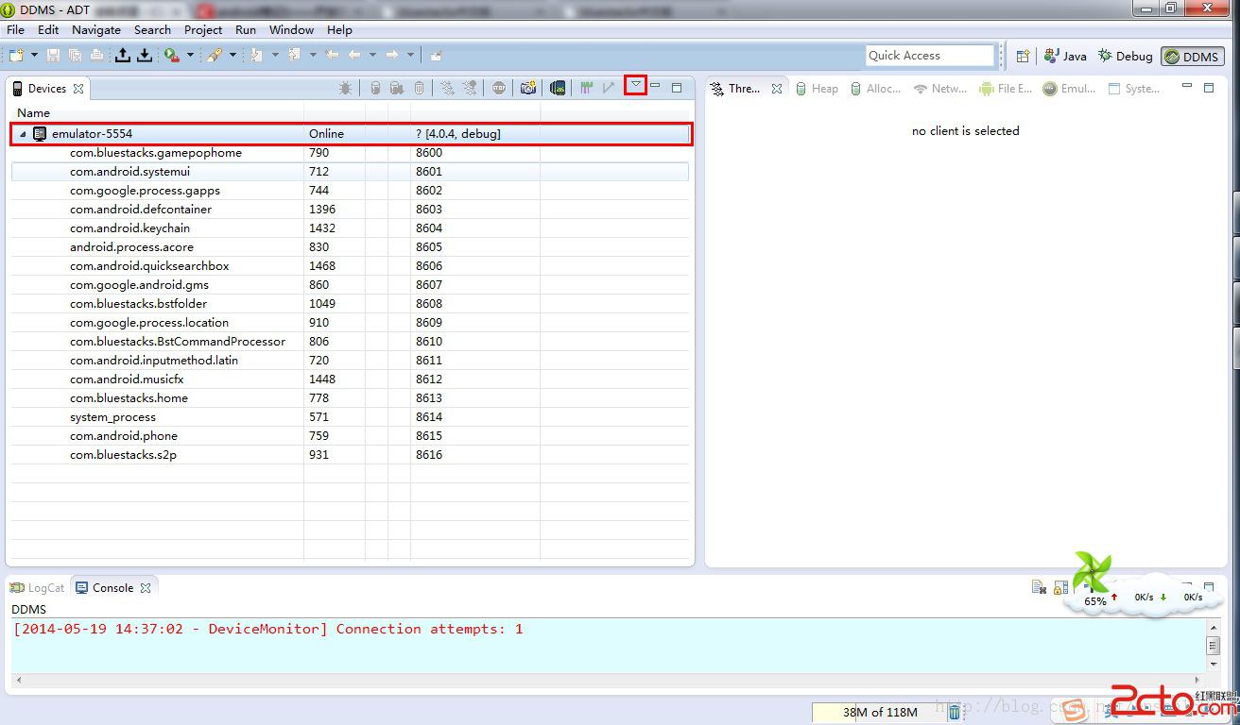
Task: Toggle method profiling icon in Devices toolbar
Action: point(470,88)
